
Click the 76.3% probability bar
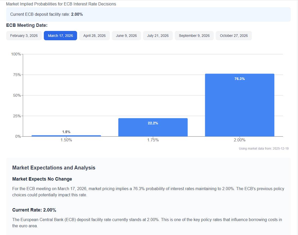click(x=239, y=106)
